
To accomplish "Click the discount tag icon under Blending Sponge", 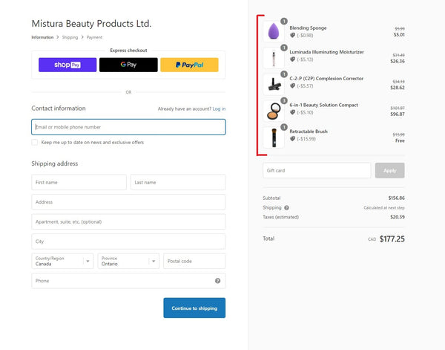I will 293,35.
